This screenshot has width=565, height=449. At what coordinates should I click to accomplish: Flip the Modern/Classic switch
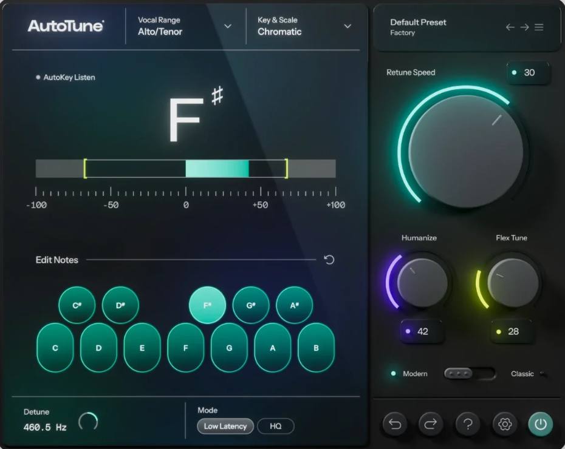tap(470, 374)
